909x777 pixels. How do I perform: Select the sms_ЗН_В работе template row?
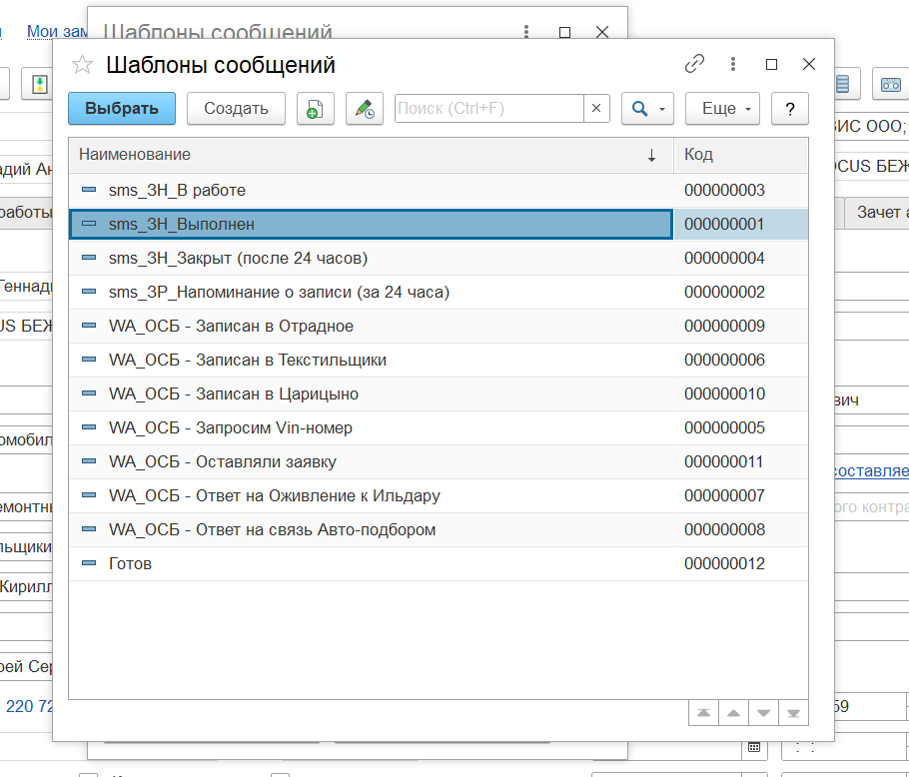tap(177, 190)
